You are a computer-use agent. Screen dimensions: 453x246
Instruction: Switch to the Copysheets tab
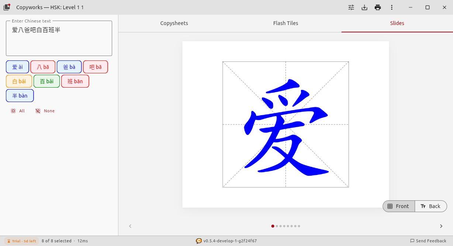174,23
